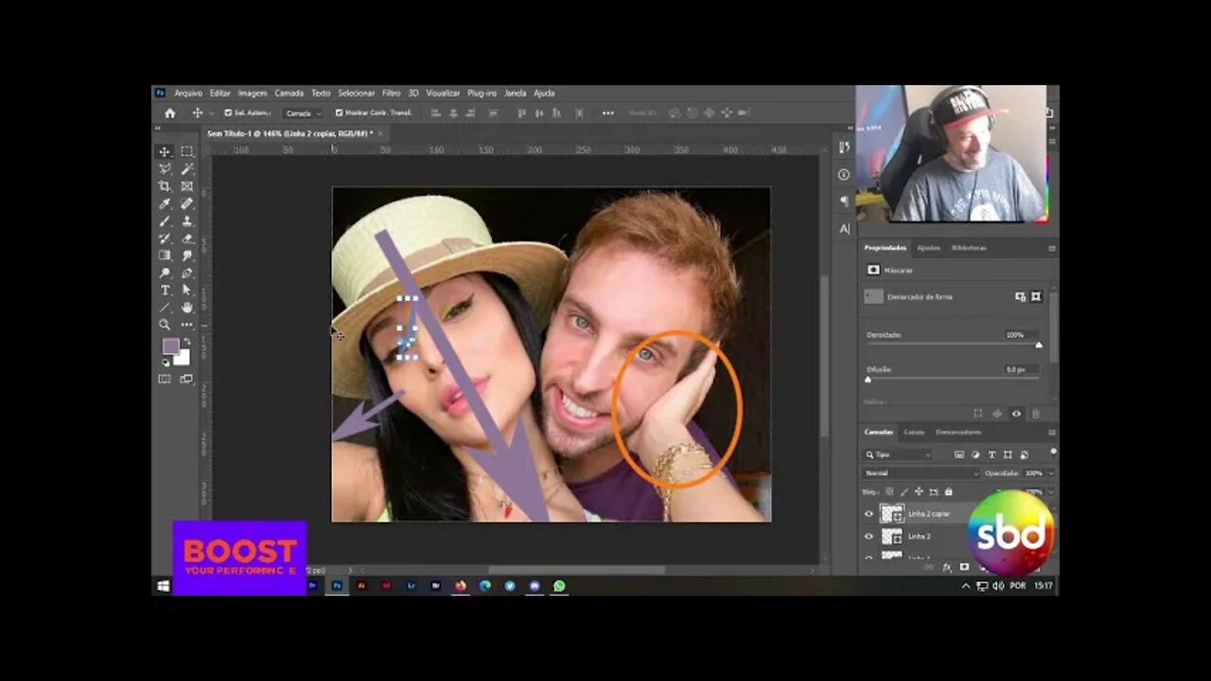The width and height of the screenshot is (1211, 681).
Task: Open the Imagem menu
Action: pyautogui.click(x=253, y=93)
